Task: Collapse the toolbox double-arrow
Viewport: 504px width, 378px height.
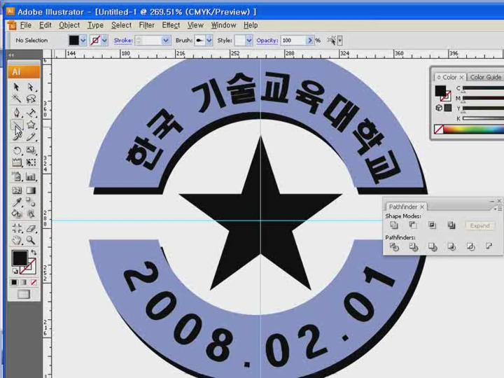Action: pos(11,55)
